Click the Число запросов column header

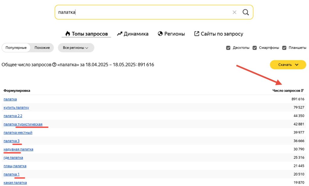coord(286,91)
